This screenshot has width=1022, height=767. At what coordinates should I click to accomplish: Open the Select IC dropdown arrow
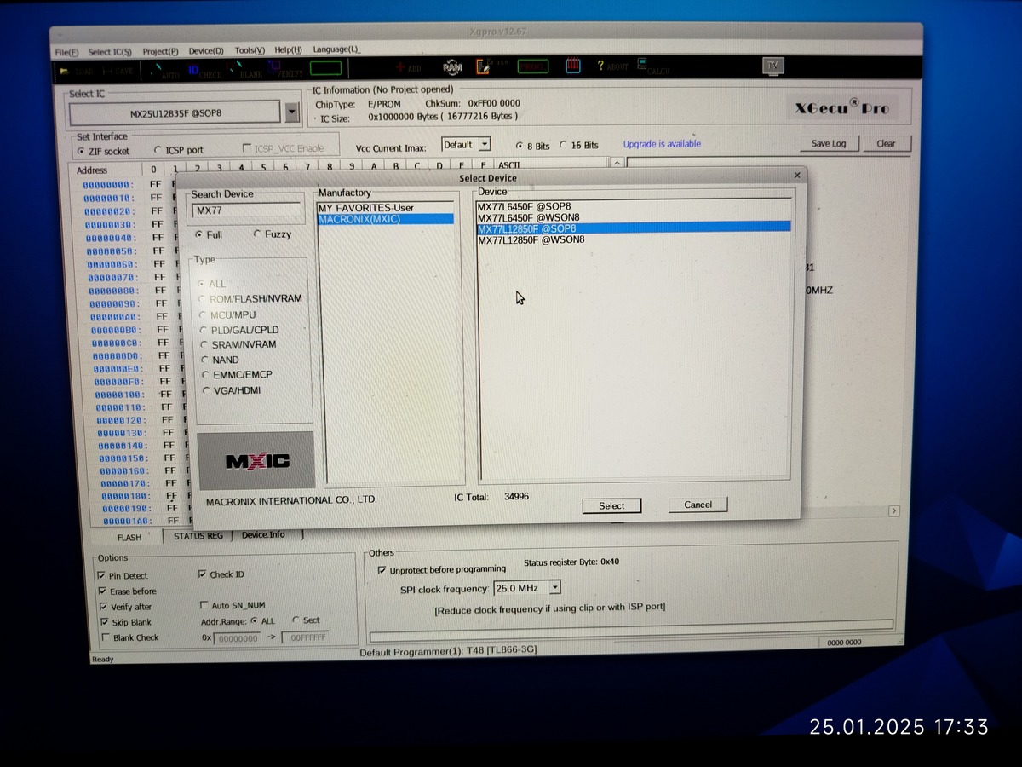pyautogui.click(x=292, y=112)
